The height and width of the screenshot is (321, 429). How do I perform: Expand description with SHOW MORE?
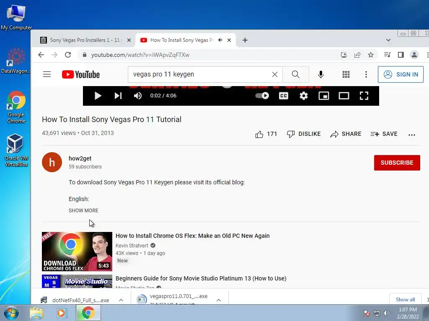click(x=83, y=211)
